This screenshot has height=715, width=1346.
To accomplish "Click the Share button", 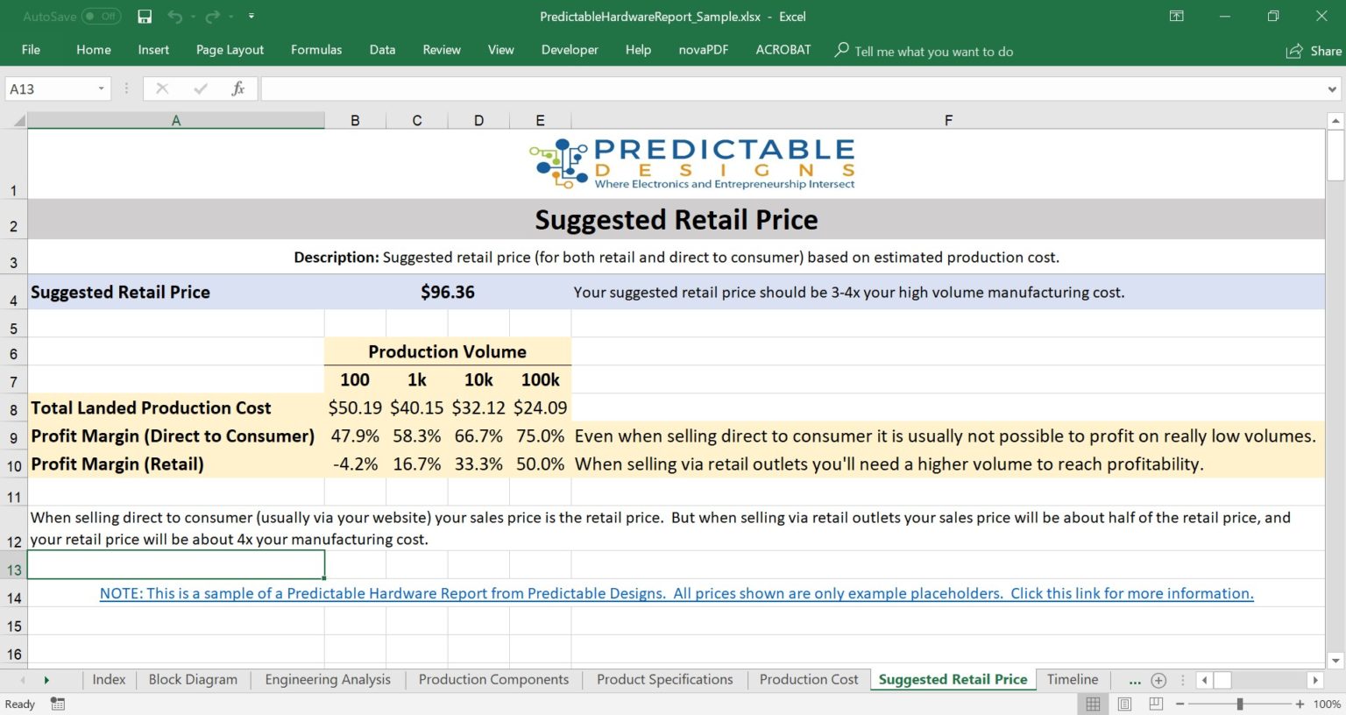I will point(1313,51).
